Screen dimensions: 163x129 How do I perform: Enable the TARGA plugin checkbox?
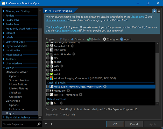[x=48, y=62]
